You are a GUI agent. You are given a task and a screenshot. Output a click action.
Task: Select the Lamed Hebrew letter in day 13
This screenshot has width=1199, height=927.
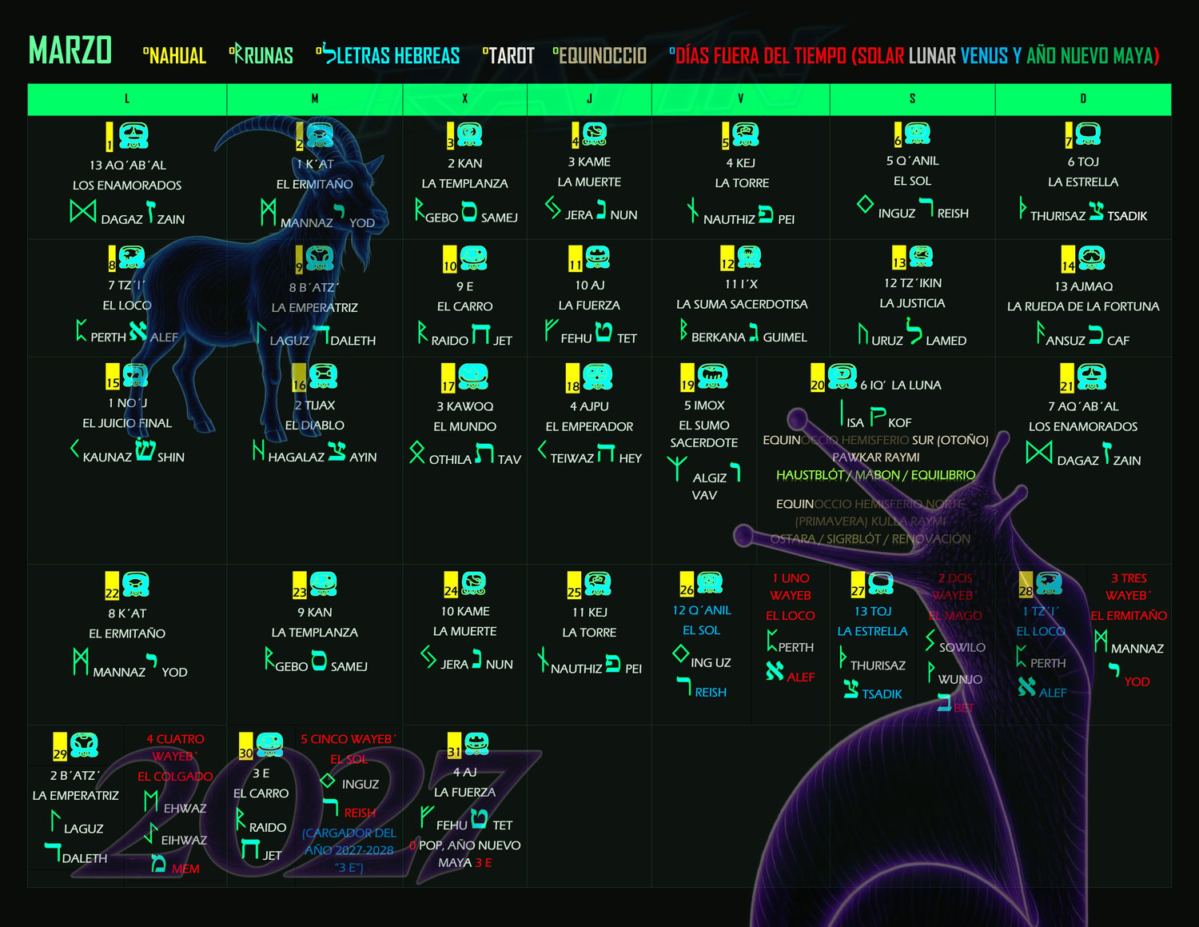[x=914, y=332]
